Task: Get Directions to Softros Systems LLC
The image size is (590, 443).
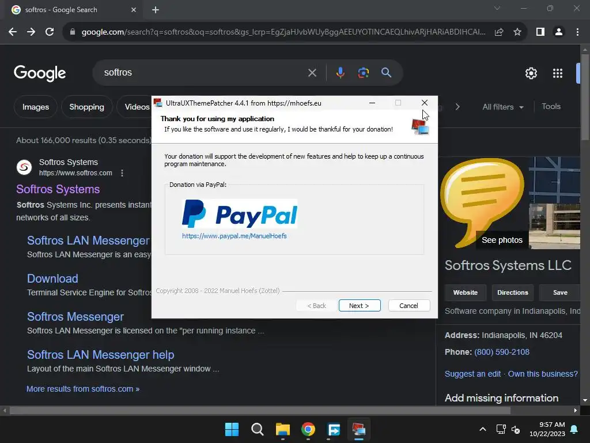Action: click(x=512, y=292)
